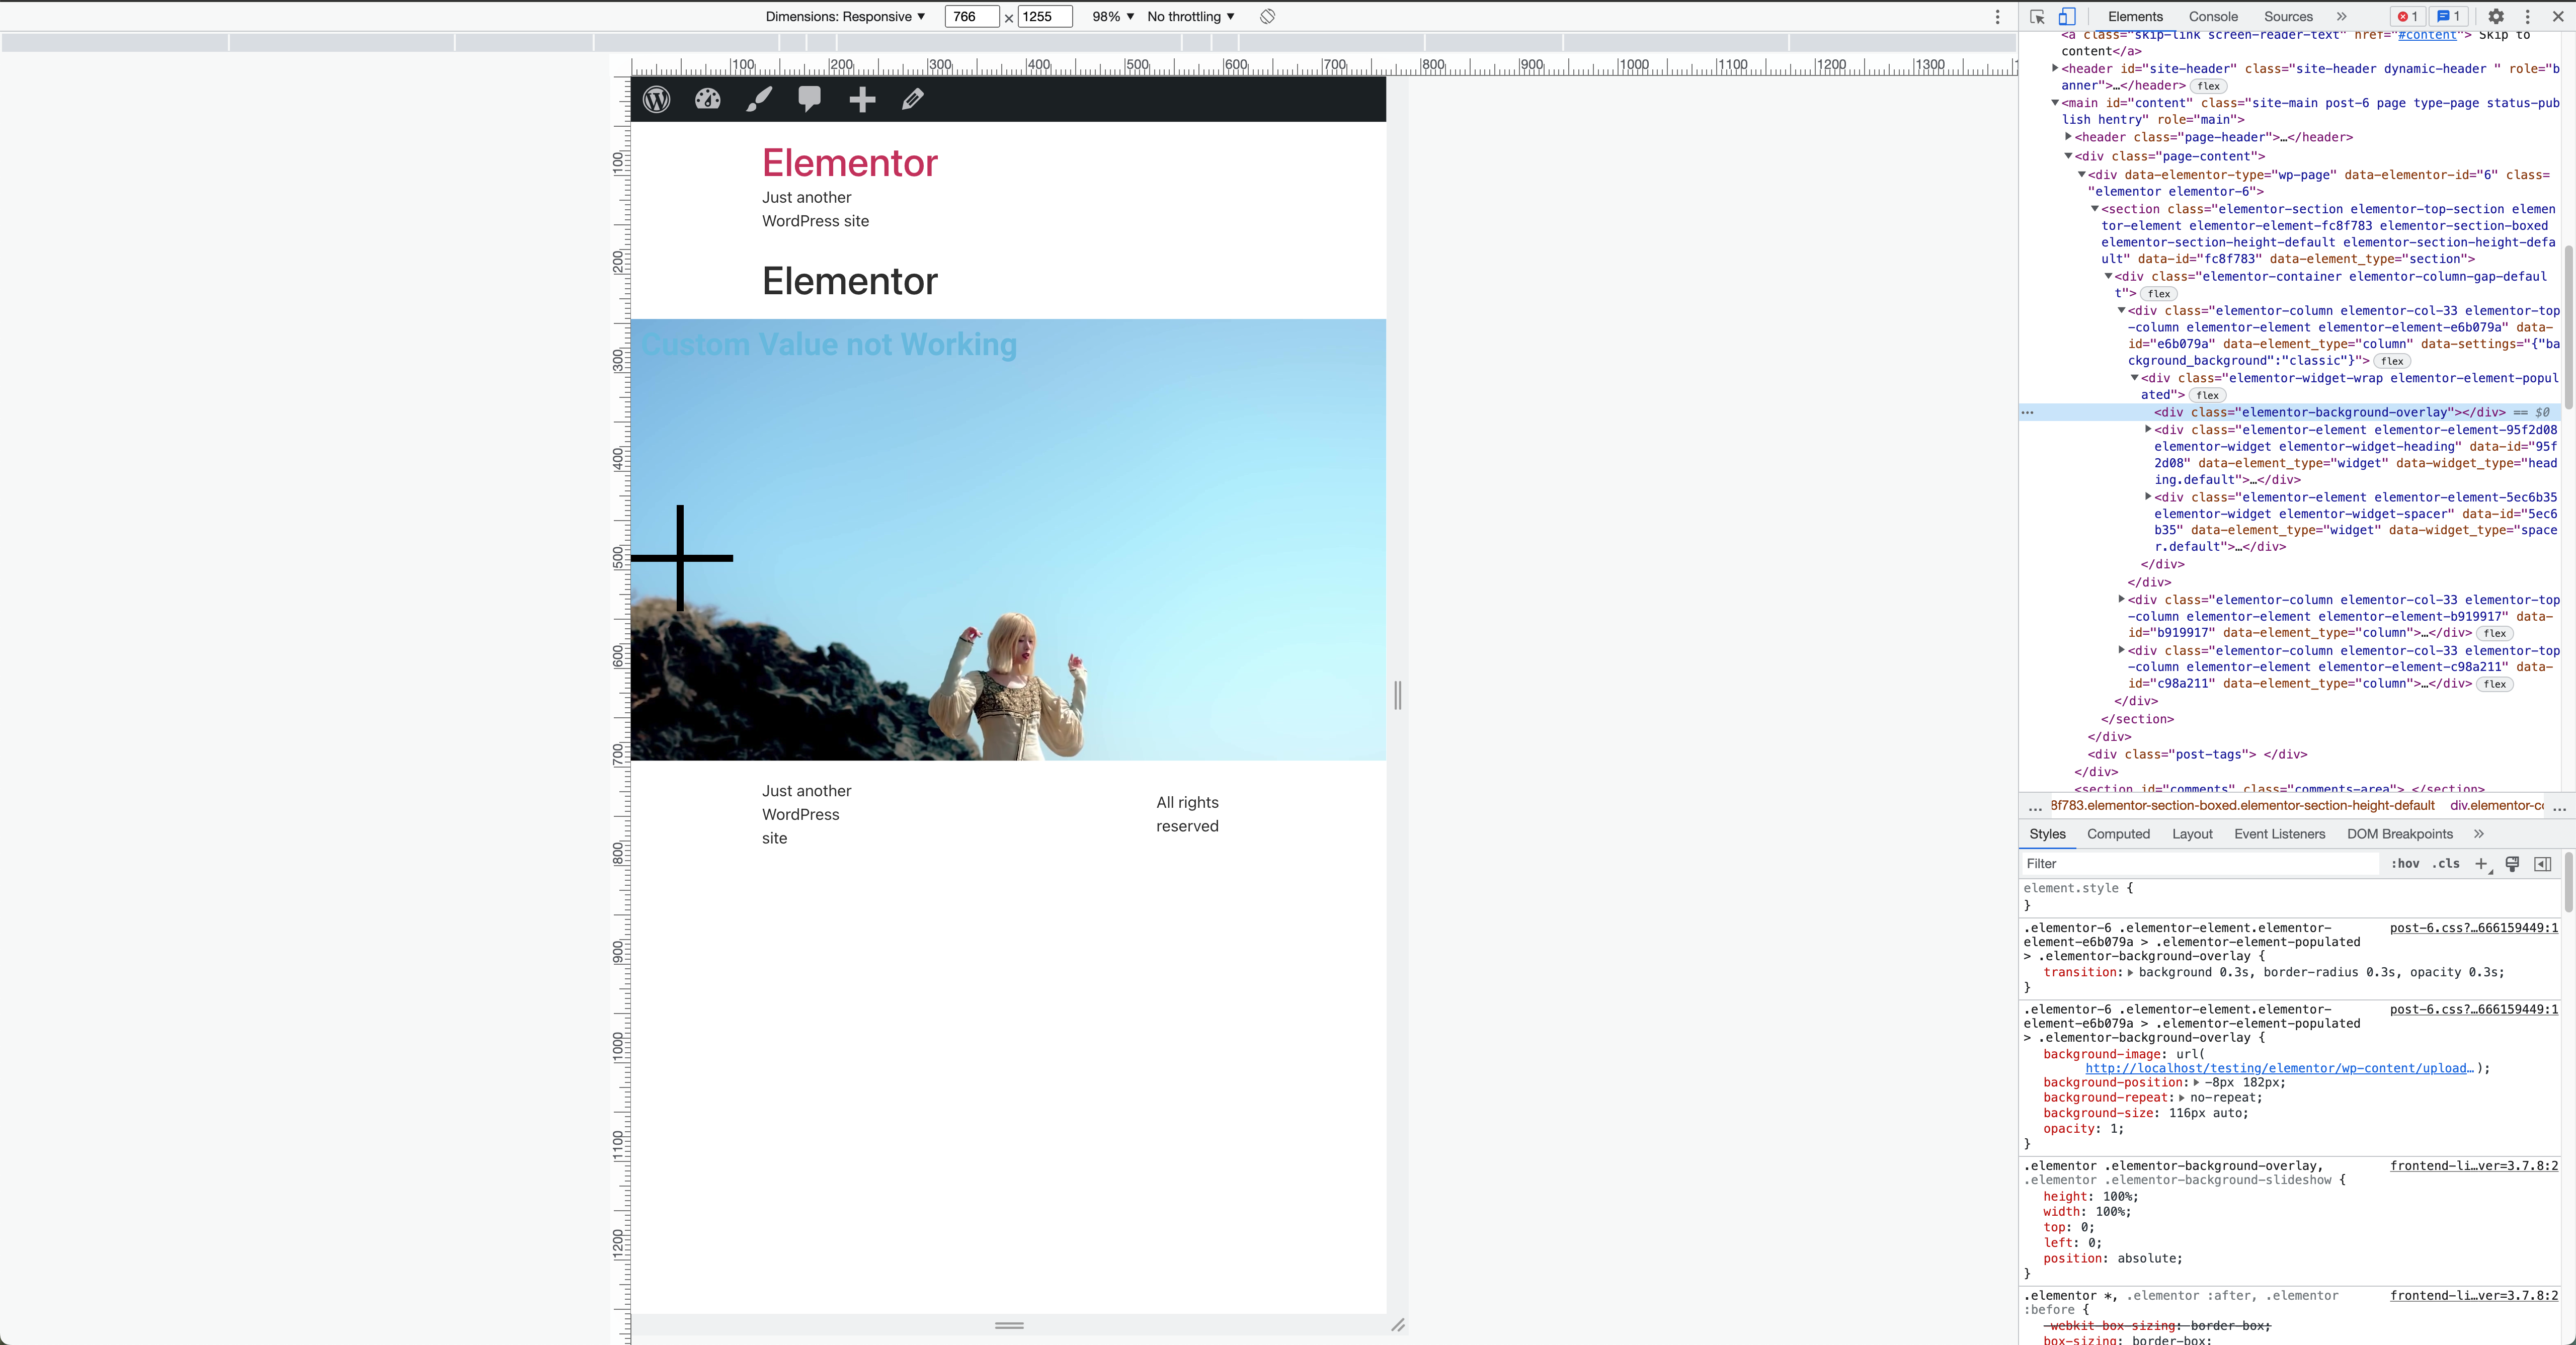Click the blue issues count badge
The height and width of the screenshot is (1345, 2576).
[x=2448, y=16]
